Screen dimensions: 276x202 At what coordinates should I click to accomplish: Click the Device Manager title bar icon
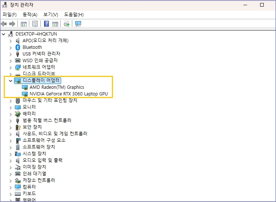coord(4,5)
